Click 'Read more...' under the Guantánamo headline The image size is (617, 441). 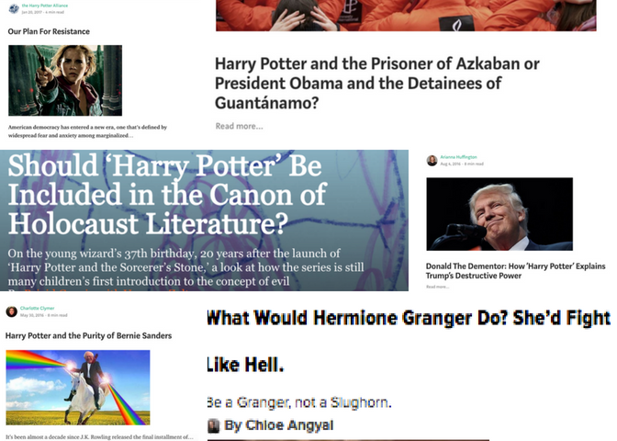point(240,126)
